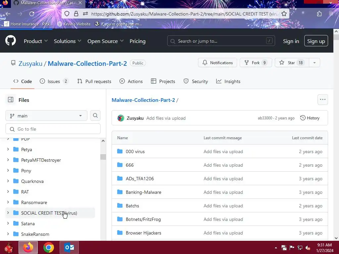Viewport: 339px width, 254px height.
Task: Click the tracking protection shield icon
Action: coord(67,14)
